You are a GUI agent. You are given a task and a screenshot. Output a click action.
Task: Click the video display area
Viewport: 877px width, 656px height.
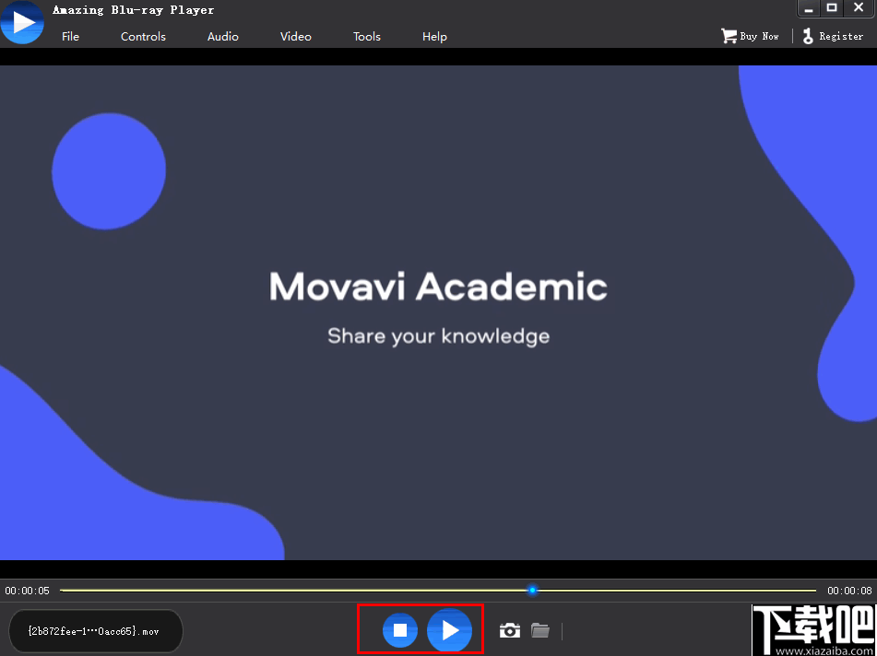439,312
